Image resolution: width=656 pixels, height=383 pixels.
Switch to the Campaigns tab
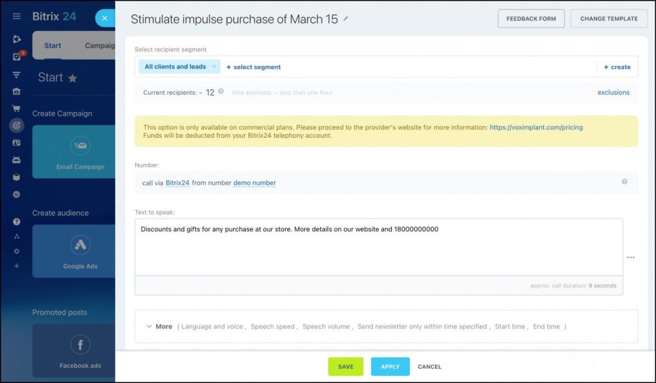point(99,45)
